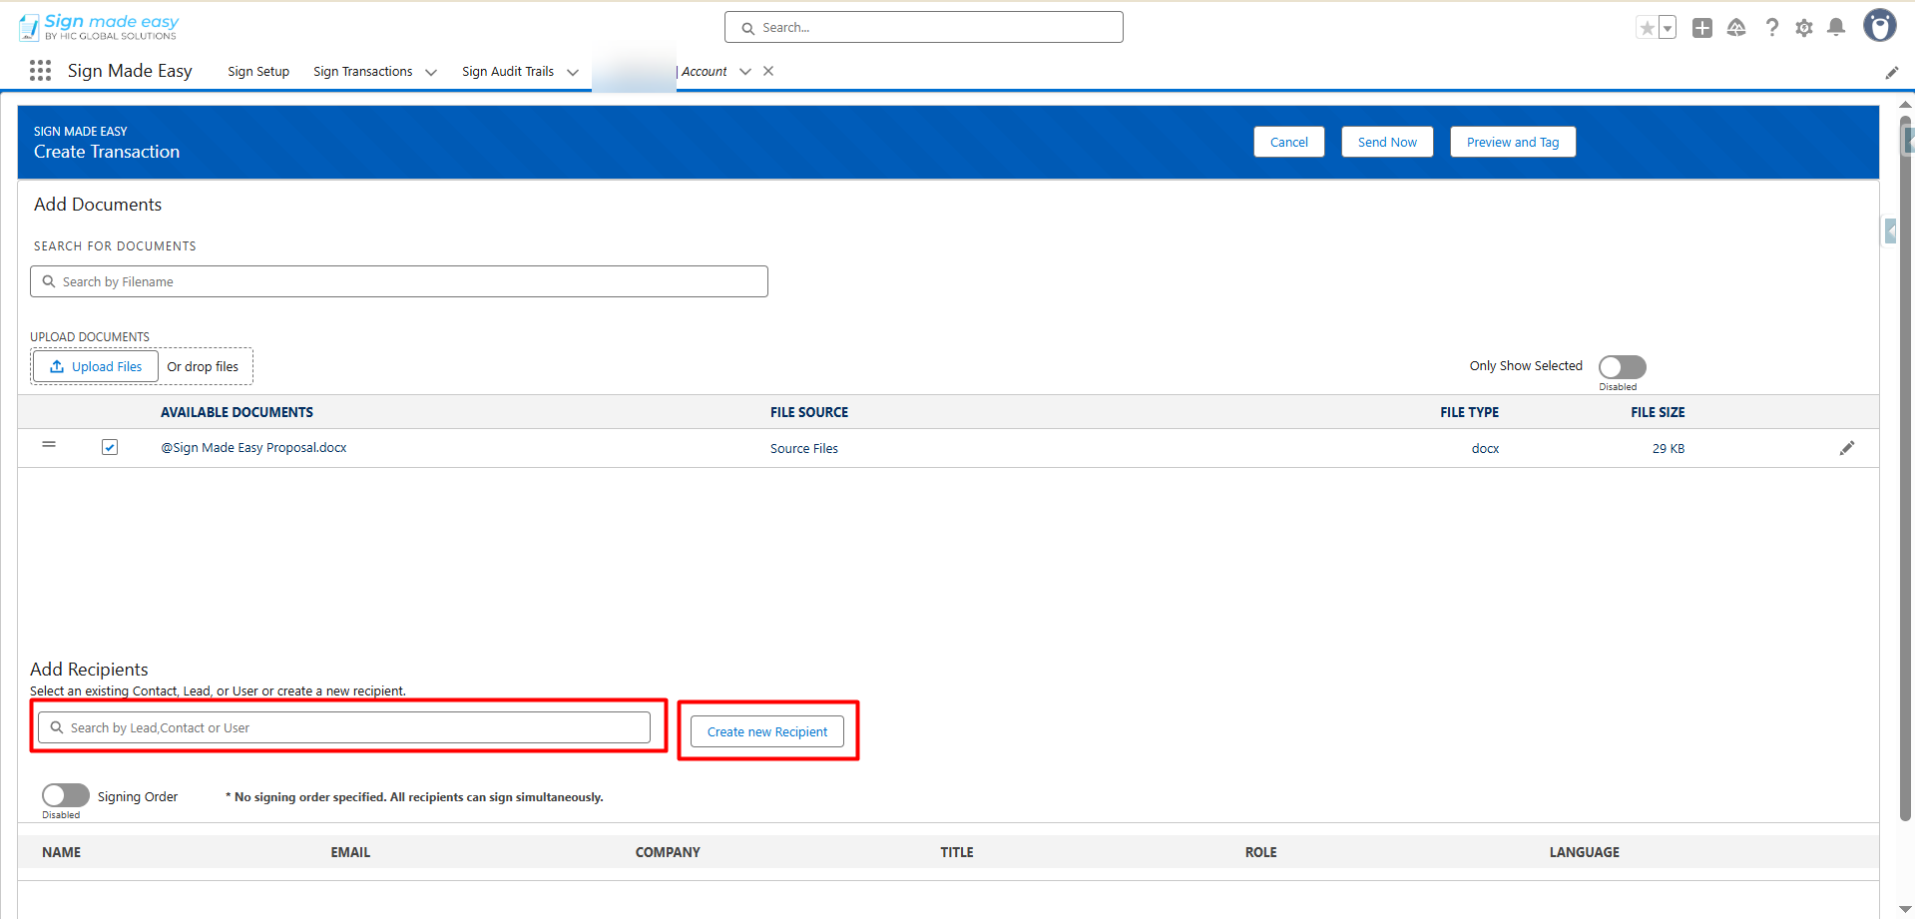Expand the Sign Audit Trails dropdown arrow
1915x919 pixels.
(573, 72)
